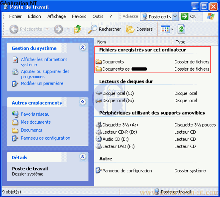The width and height of the screenshot is (220, 197).
Task: Click the green OK go arrow
Action: pyautogui.click(x=185, y=16)
